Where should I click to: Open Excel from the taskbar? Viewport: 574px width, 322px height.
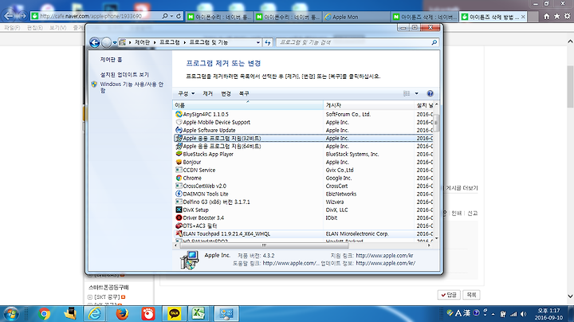tap(199, 314)
